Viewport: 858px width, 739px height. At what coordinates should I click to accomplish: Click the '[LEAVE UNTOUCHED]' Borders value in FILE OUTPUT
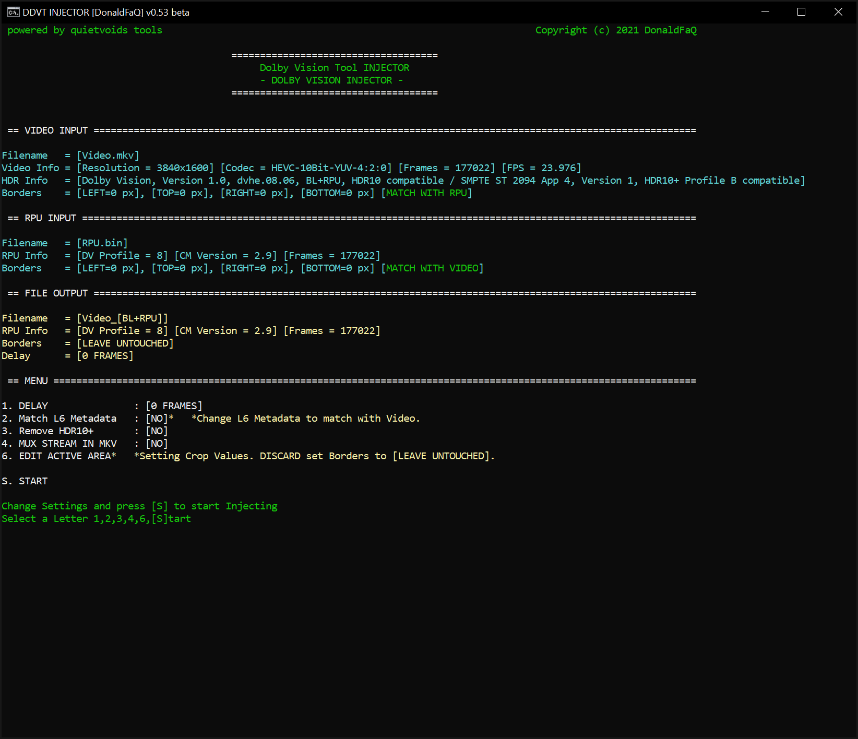125,343
